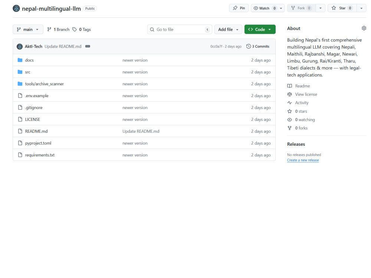
Task: View the 0 Tags link
Action: (82, 29)
